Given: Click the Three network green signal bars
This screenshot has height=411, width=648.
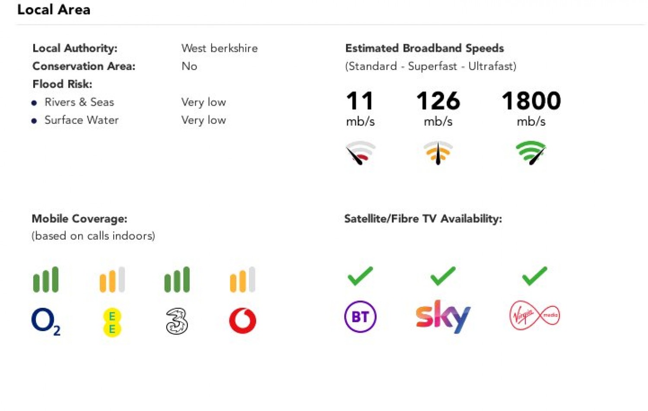Looking at the screenshot, I should 177,280.
